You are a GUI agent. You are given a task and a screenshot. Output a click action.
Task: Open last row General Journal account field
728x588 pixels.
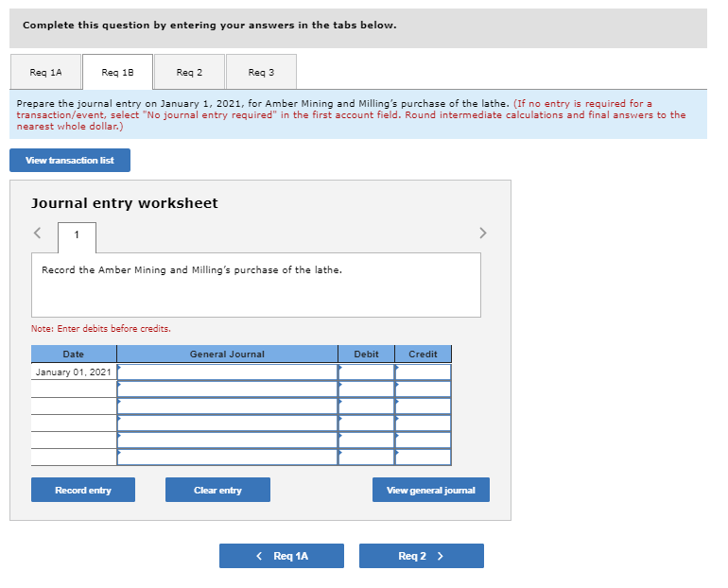tap(227, 458)
